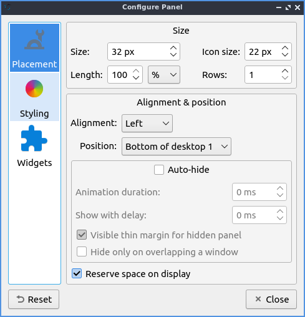Switch to the Styling tab label
Screen dimensions: 305x317
34,114
